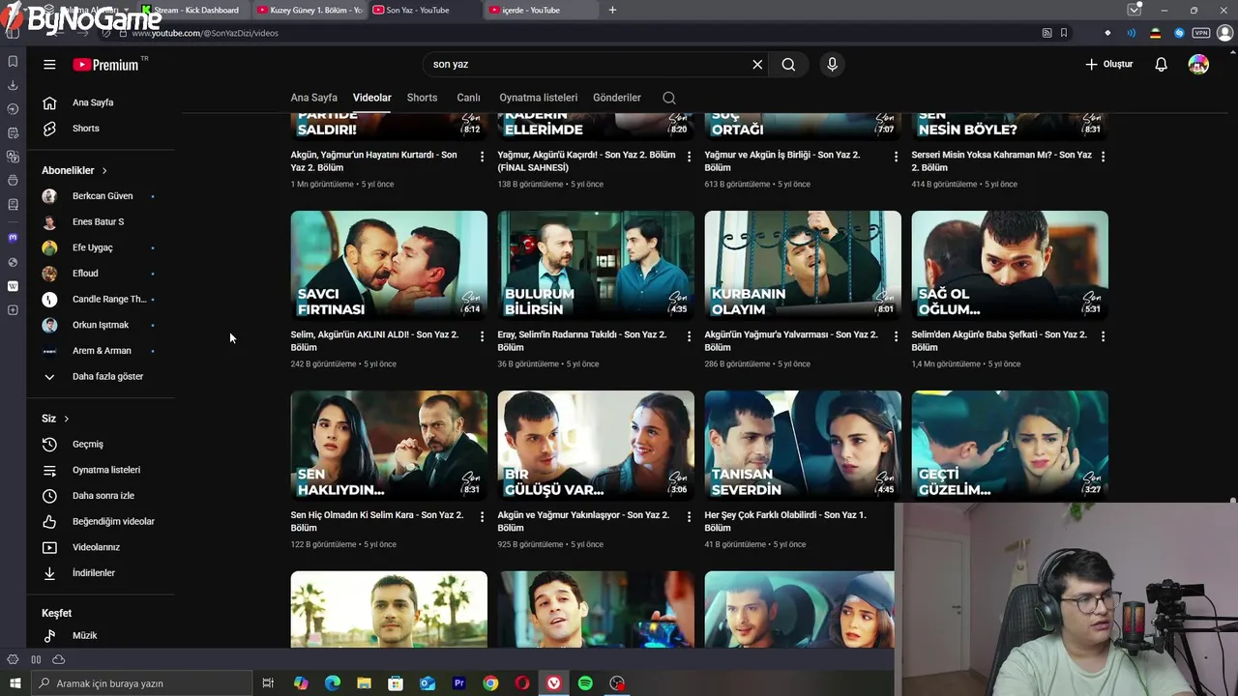Switch to Oynatma listeleri tab

538,98
